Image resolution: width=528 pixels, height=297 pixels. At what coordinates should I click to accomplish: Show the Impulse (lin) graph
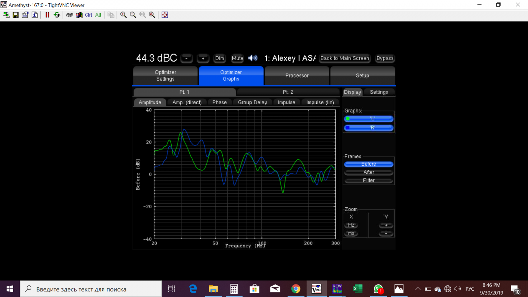320,103
